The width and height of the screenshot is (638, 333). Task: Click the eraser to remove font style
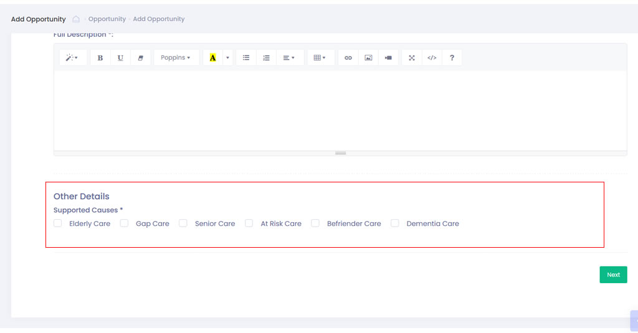point(140,58)
